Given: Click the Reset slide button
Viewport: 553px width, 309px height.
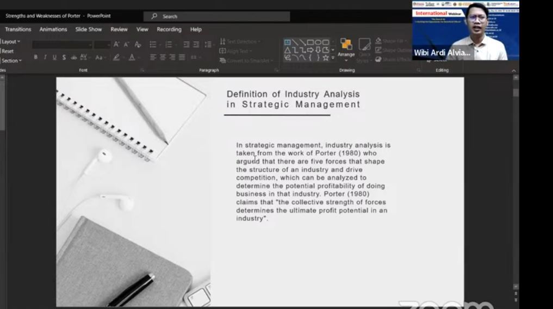Looking at the screenshot, I should click(x=7, y=51).
